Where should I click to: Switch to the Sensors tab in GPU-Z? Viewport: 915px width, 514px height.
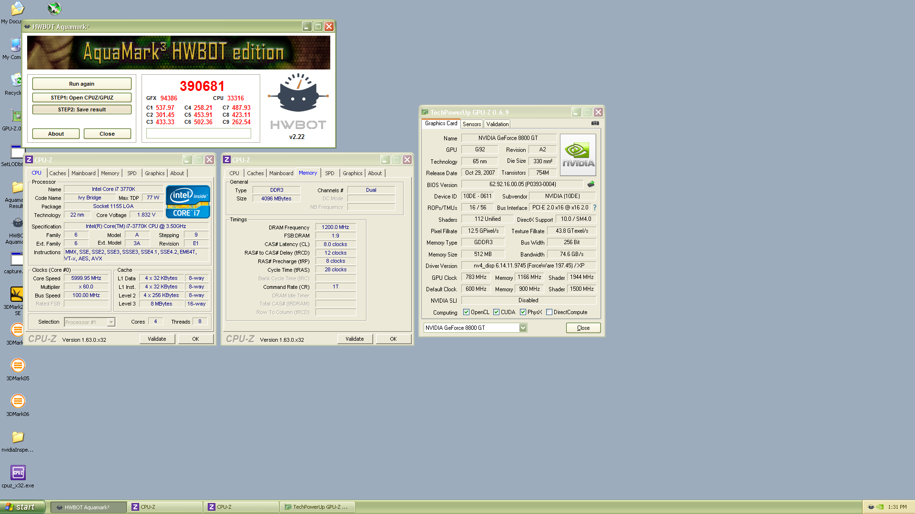pos(472,124)
